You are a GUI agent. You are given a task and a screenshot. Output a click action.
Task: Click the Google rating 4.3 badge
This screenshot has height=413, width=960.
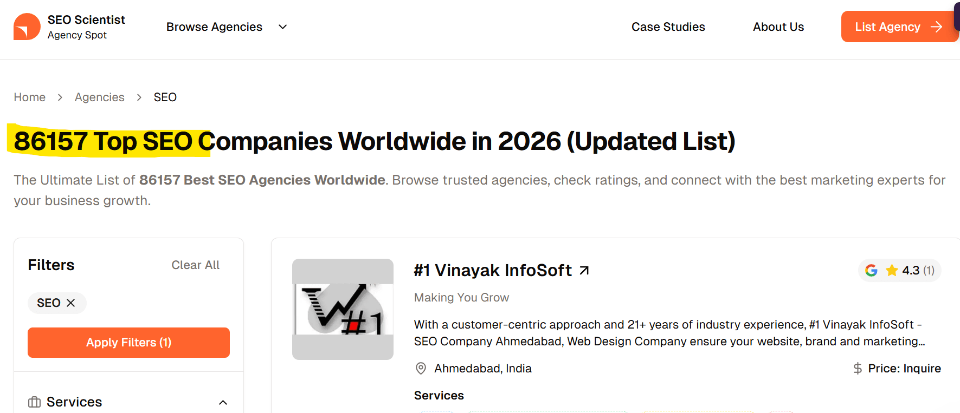pyautogui.click(x=899, y=271)
